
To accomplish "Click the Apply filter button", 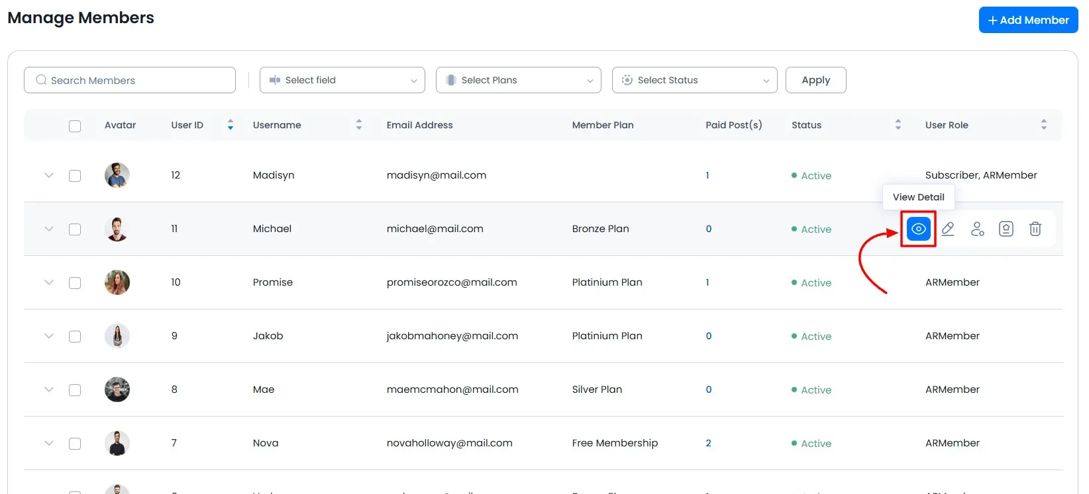I will coord(815,80).
